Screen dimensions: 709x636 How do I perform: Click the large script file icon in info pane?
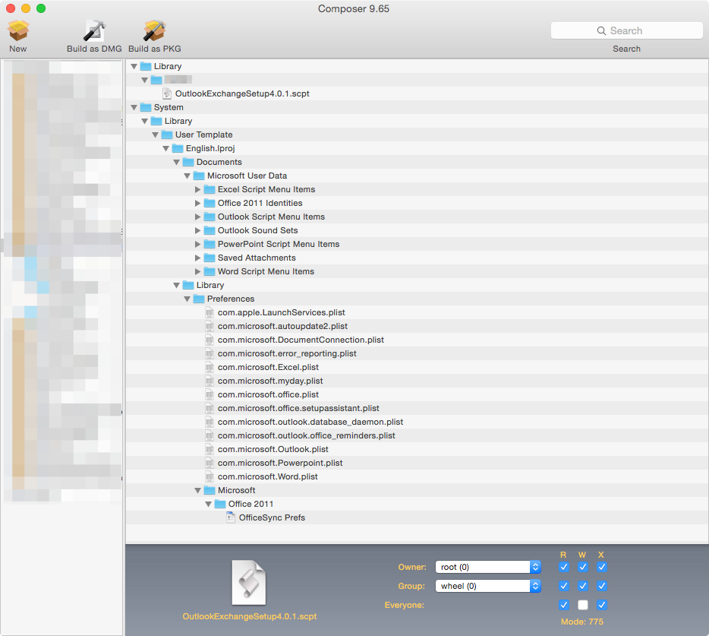[x=249, y=583]
